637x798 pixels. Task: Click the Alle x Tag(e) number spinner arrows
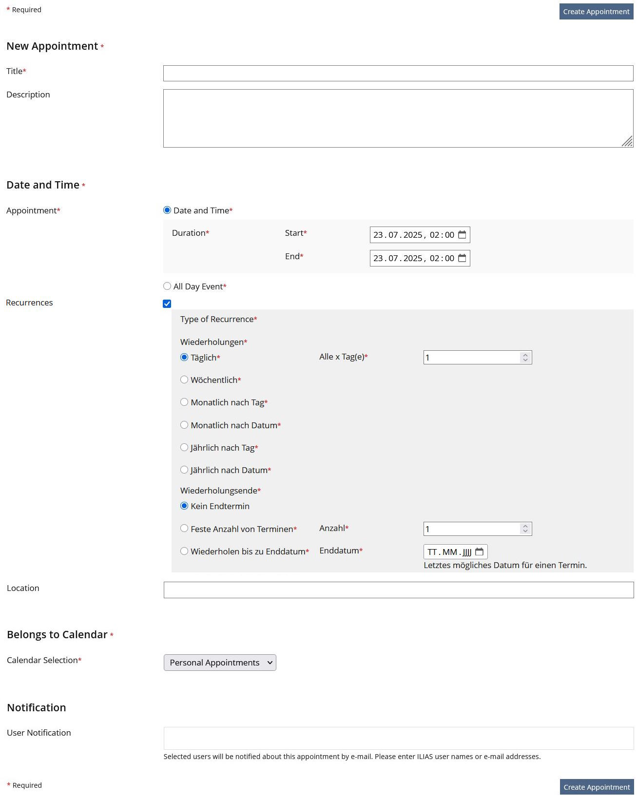point(525,358)
